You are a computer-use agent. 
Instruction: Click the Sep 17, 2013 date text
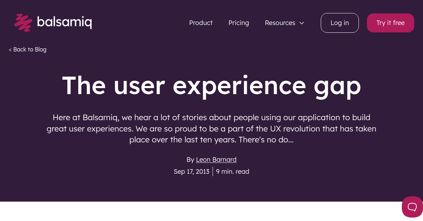(191, 171)
